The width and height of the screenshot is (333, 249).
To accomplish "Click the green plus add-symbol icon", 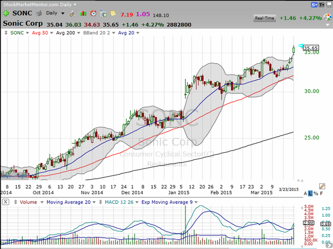I will (x=6, y=13).
